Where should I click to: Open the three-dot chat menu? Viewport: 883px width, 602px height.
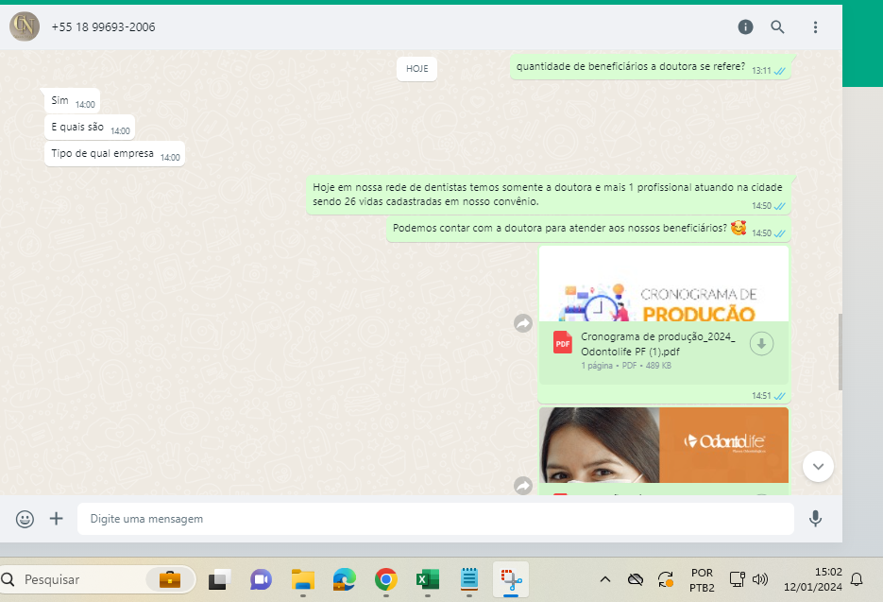[x=815, y=27]
